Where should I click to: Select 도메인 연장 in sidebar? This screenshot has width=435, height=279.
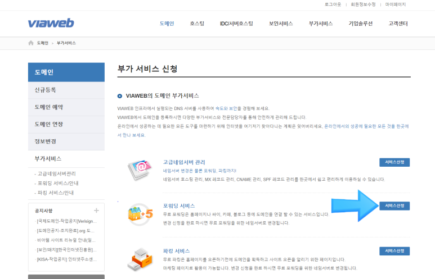pyautogui.click(x=66, y=125)
